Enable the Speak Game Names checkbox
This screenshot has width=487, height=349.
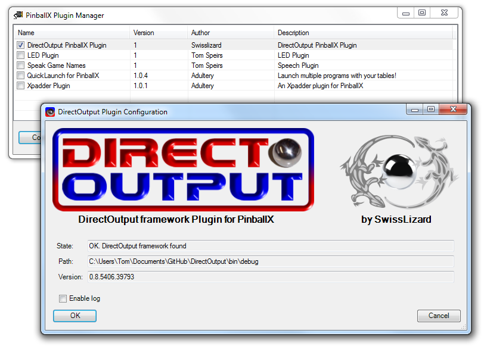point(20,66)
